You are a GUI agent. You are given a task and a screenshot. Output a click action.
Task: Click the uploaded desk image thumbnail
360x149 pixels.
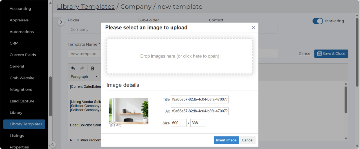129,111
